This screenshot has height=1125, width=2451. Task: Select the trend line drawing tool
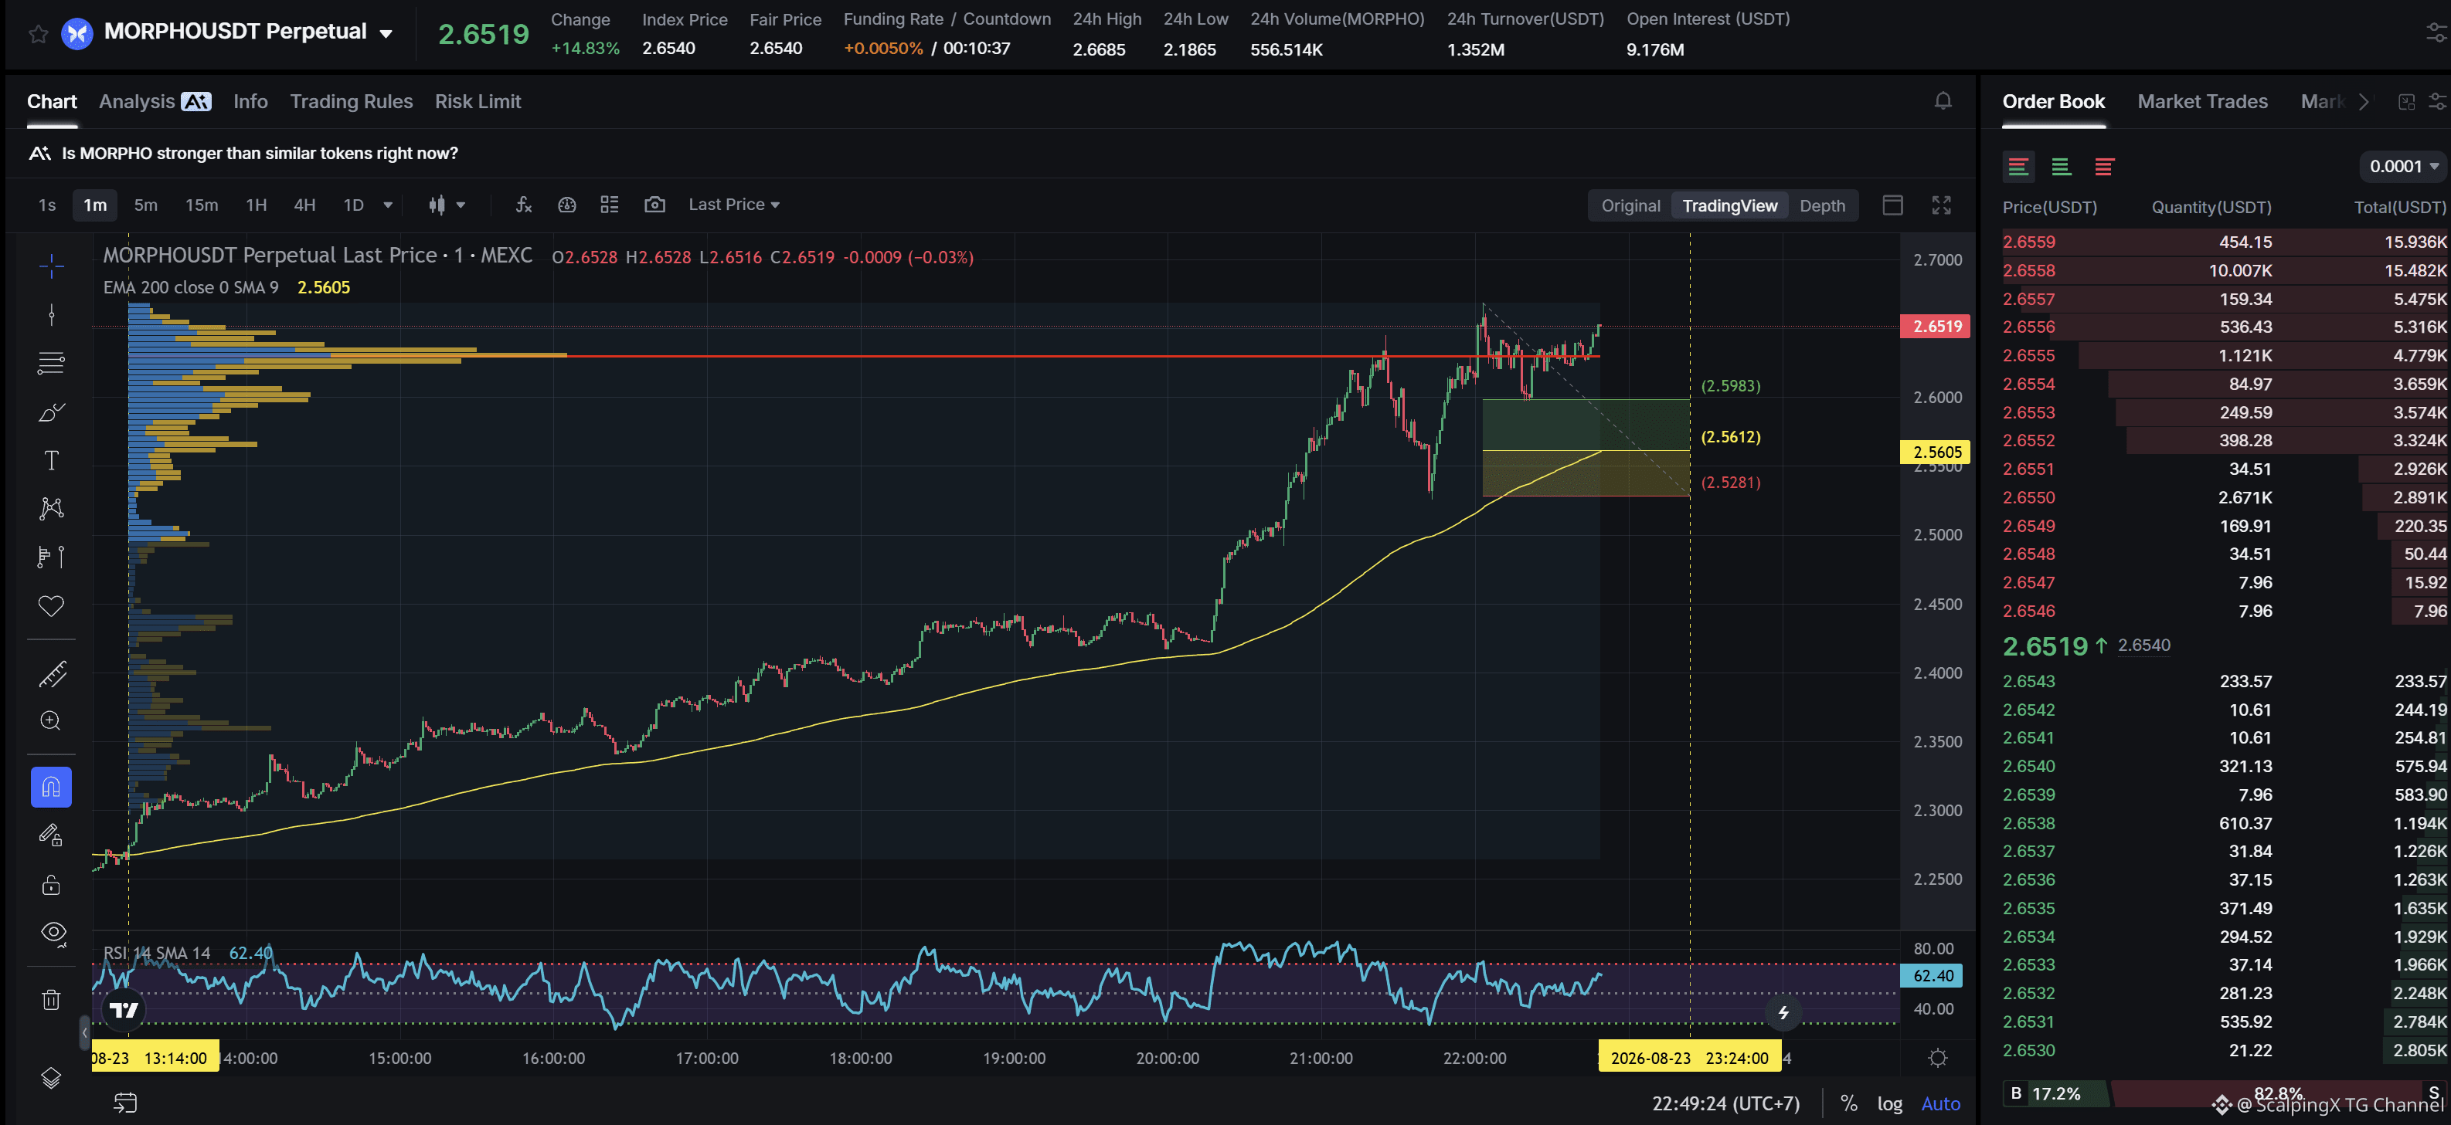click(51, 315)
